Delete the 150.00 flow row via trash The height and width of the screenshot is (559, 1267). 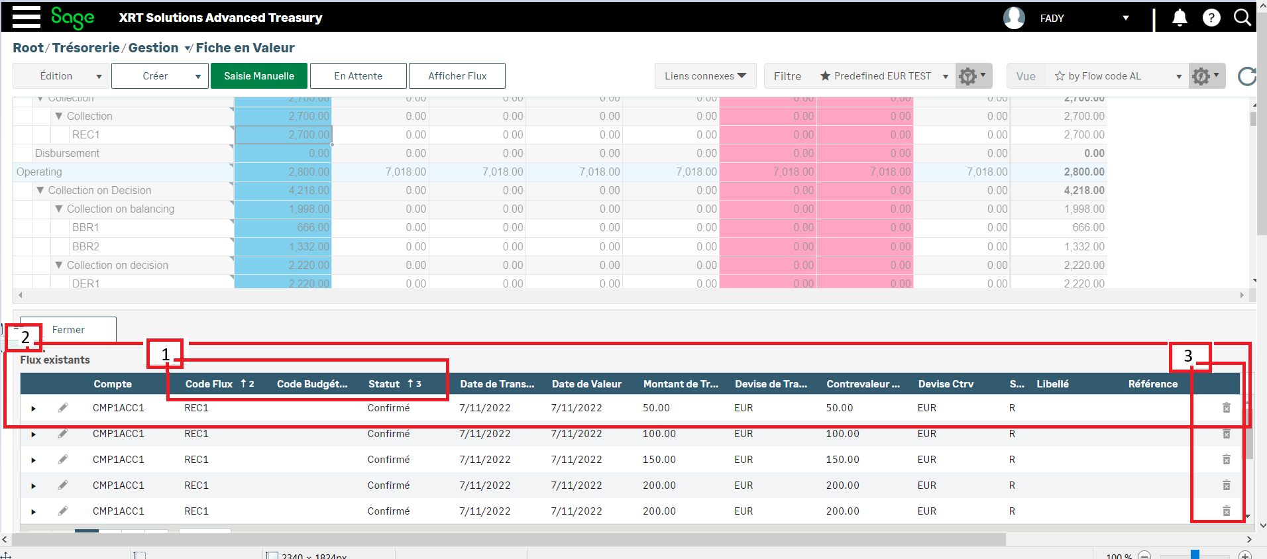click(1227, 460)
